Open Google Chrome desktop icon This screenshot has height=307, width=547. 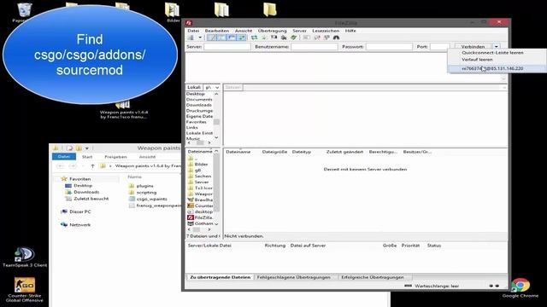point(521,288)
